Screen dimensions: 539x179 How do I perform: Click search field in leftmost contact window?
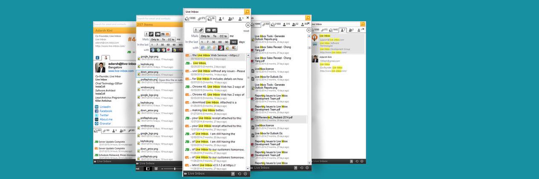click(x=114, y=25)
